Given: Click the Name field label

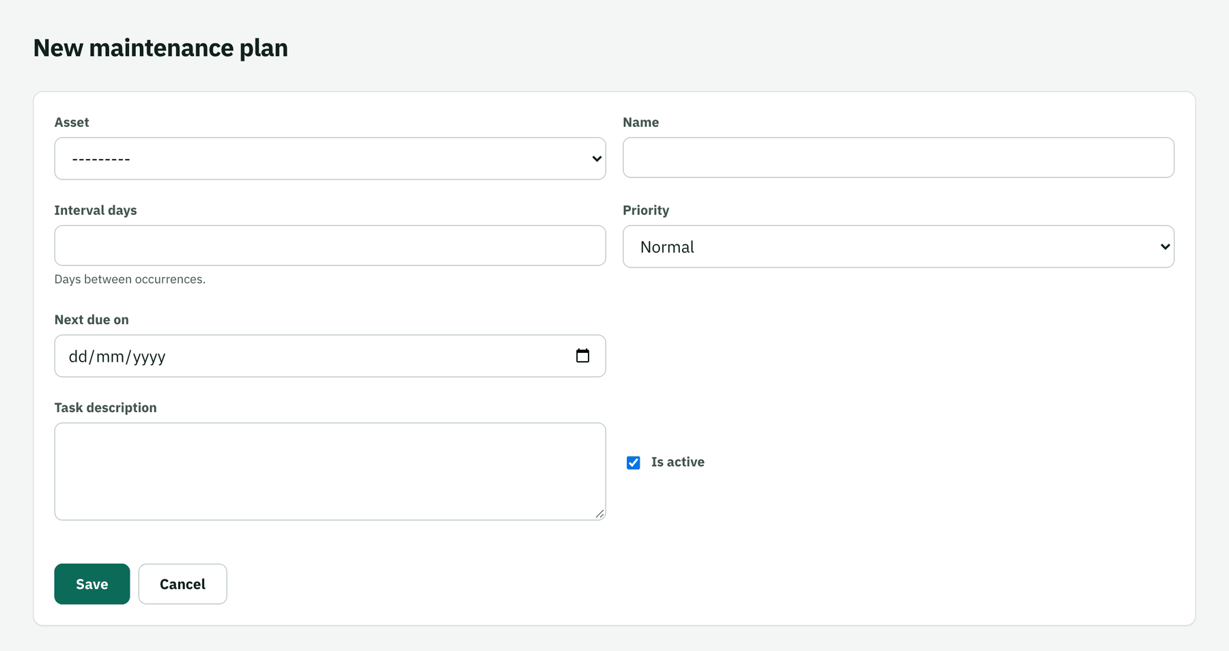Looking at the screenshot, I should pos(640,122).
